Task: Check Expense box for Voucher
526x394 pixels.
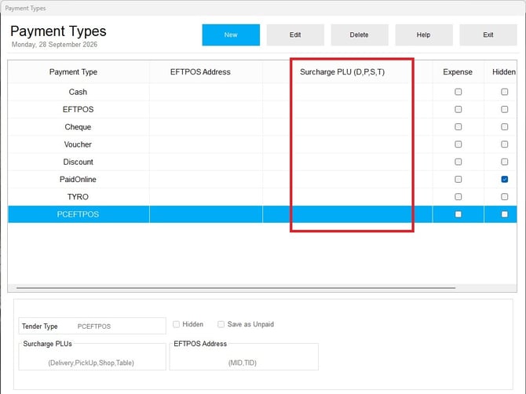Action: tap(458, 144)
